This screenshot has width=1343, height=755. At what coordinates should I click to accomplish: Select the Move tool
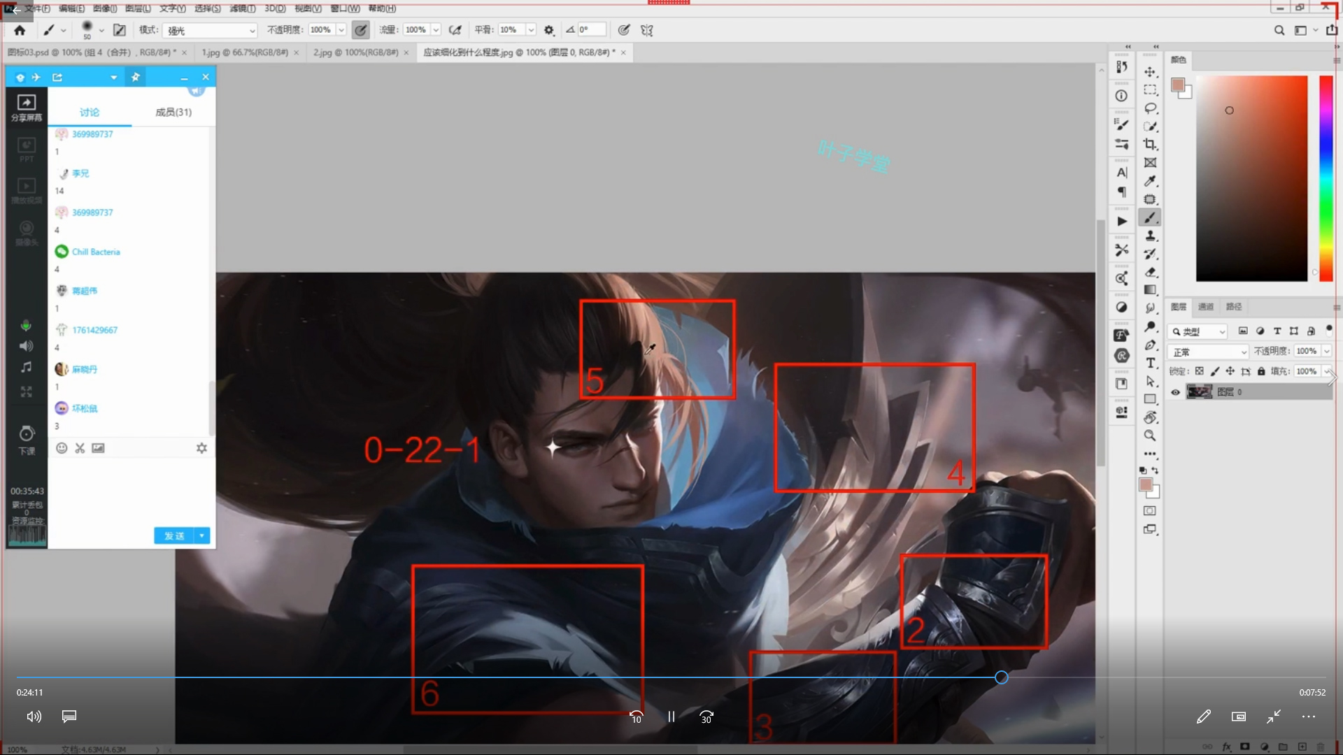point(1150,72)
